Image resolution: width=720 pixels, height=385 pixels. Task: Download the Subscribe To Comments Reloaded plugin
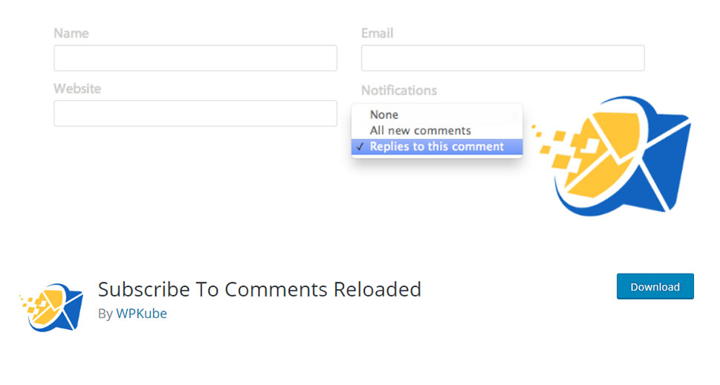point(655,286)
